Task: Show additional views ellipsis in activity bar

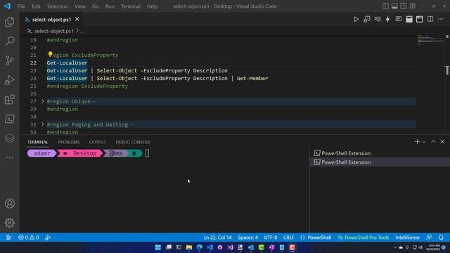Action: [9, 157]
